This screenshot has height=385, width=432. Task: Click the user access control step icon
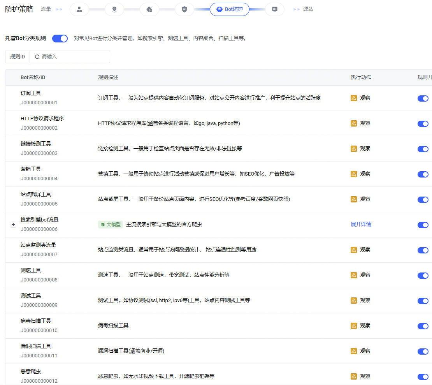(79, 9)
